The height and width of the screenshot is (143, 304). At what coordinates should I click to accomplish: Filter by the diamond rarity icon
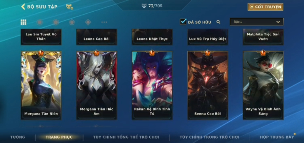point(88,22)
